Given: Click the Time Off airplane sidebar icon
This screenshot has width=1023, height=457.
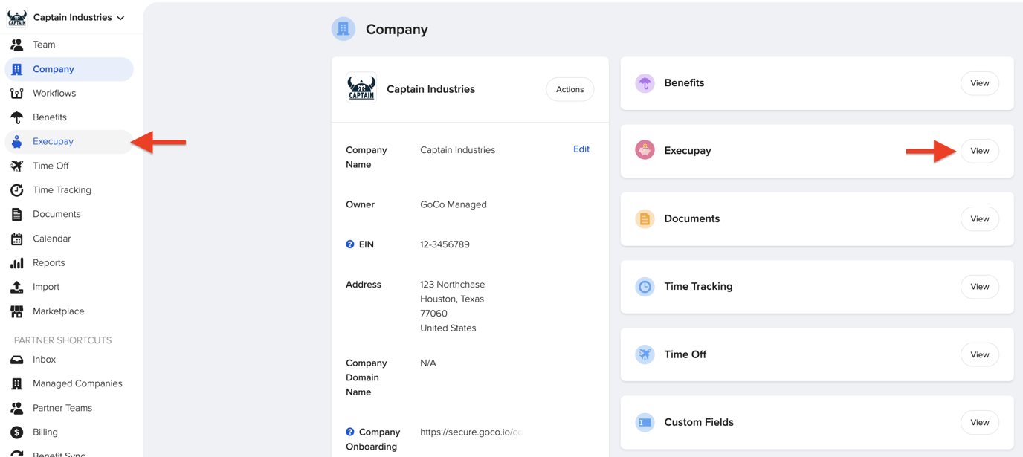Looking at the screenshot, I should (x=16, y=166).
